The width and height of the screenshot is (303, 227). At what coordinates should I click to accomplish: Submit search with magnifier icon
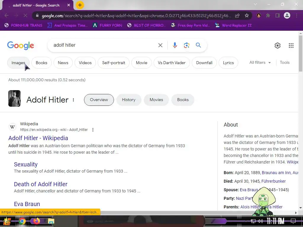(x=198, y=45)
